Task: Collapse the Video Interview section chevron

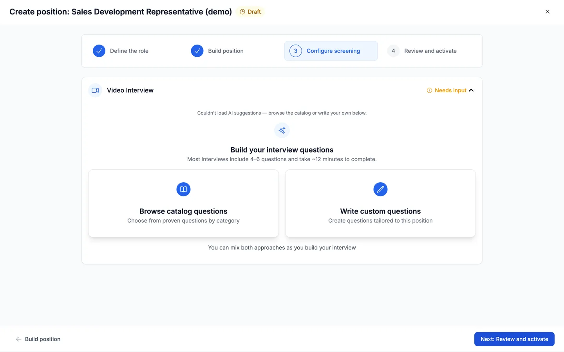Action: point(471,90)
